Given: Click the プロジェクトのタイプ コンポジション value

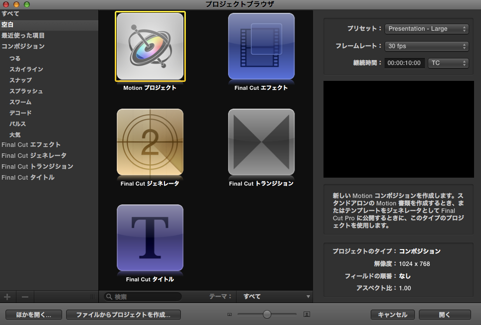Looking at the screenshot, I should point(420,251).
